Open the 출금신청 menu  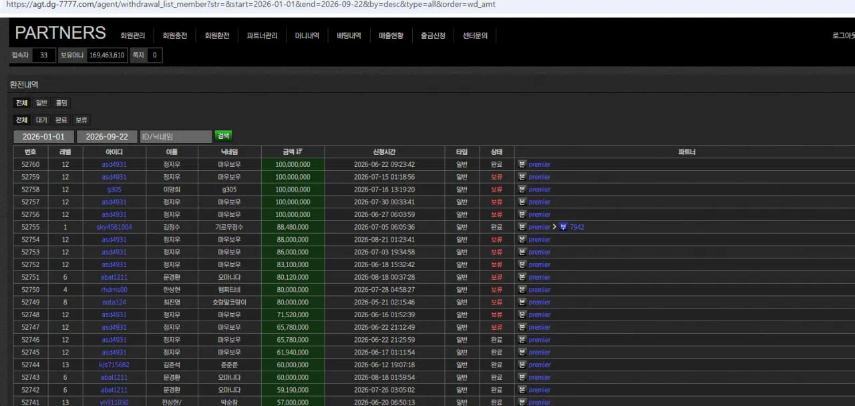point(433,36)
